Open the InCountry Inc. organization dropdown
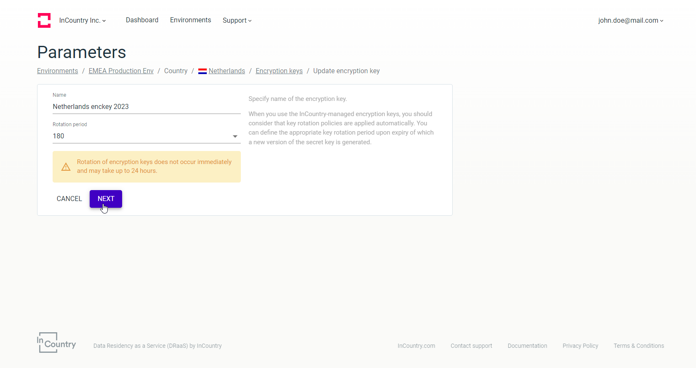The image size is (696, 368). (x=83, y=20)
